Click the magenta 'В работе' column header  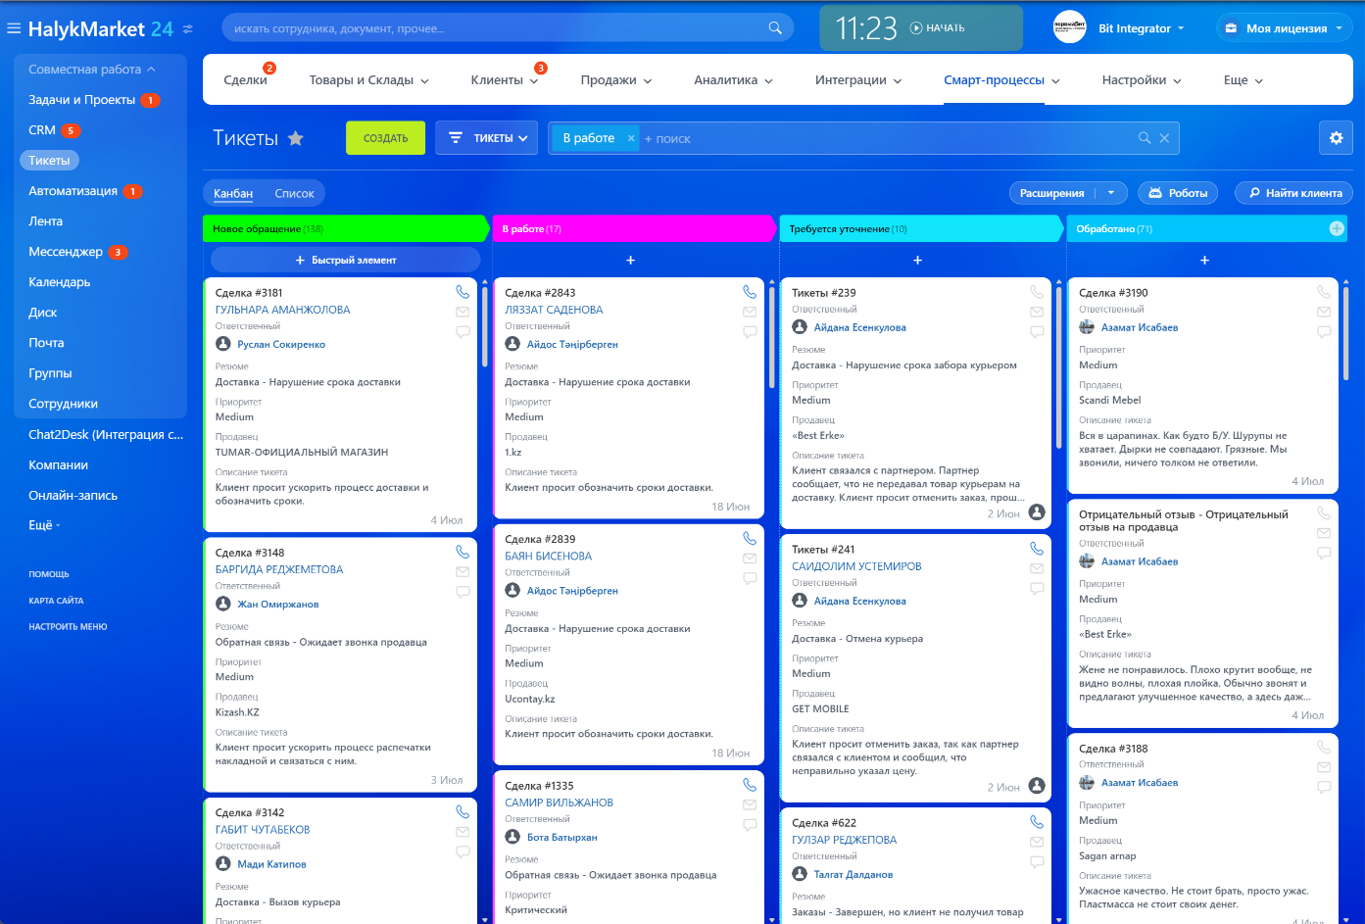point(632,228)
